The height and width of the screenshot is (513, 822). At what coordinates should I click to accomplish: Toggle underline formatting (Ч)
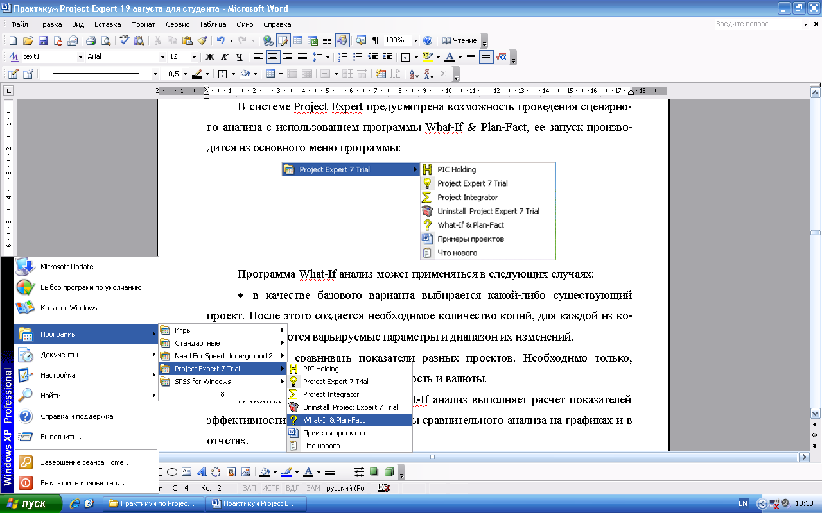239,57
